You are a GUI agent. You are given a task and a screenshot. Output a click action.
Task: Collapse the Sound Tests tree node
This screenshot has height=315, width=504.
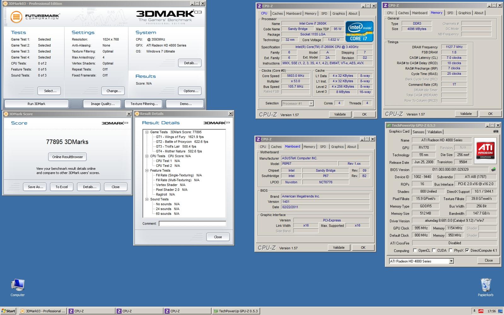coord(147,199)
